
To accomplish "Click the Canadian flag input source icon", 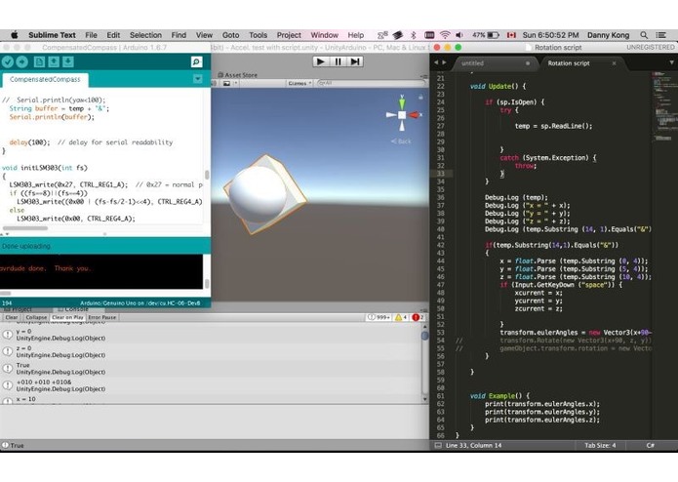I will pyautogui.click(x=511, y=35).
